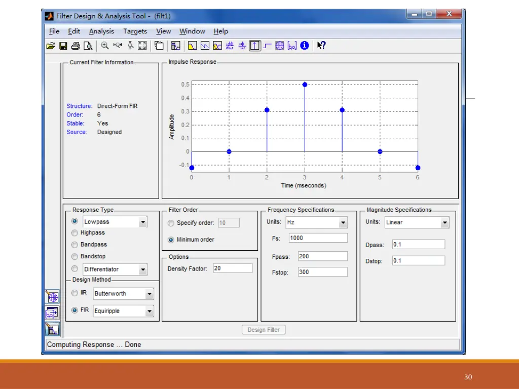Click the Fs field showing 1000
The width and height of the screenshot is (519, 389).
click(318, 238)
